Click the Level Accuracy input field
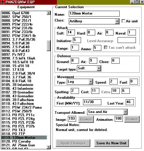This screenshot has height=151, width=144. tap(127, 40)
